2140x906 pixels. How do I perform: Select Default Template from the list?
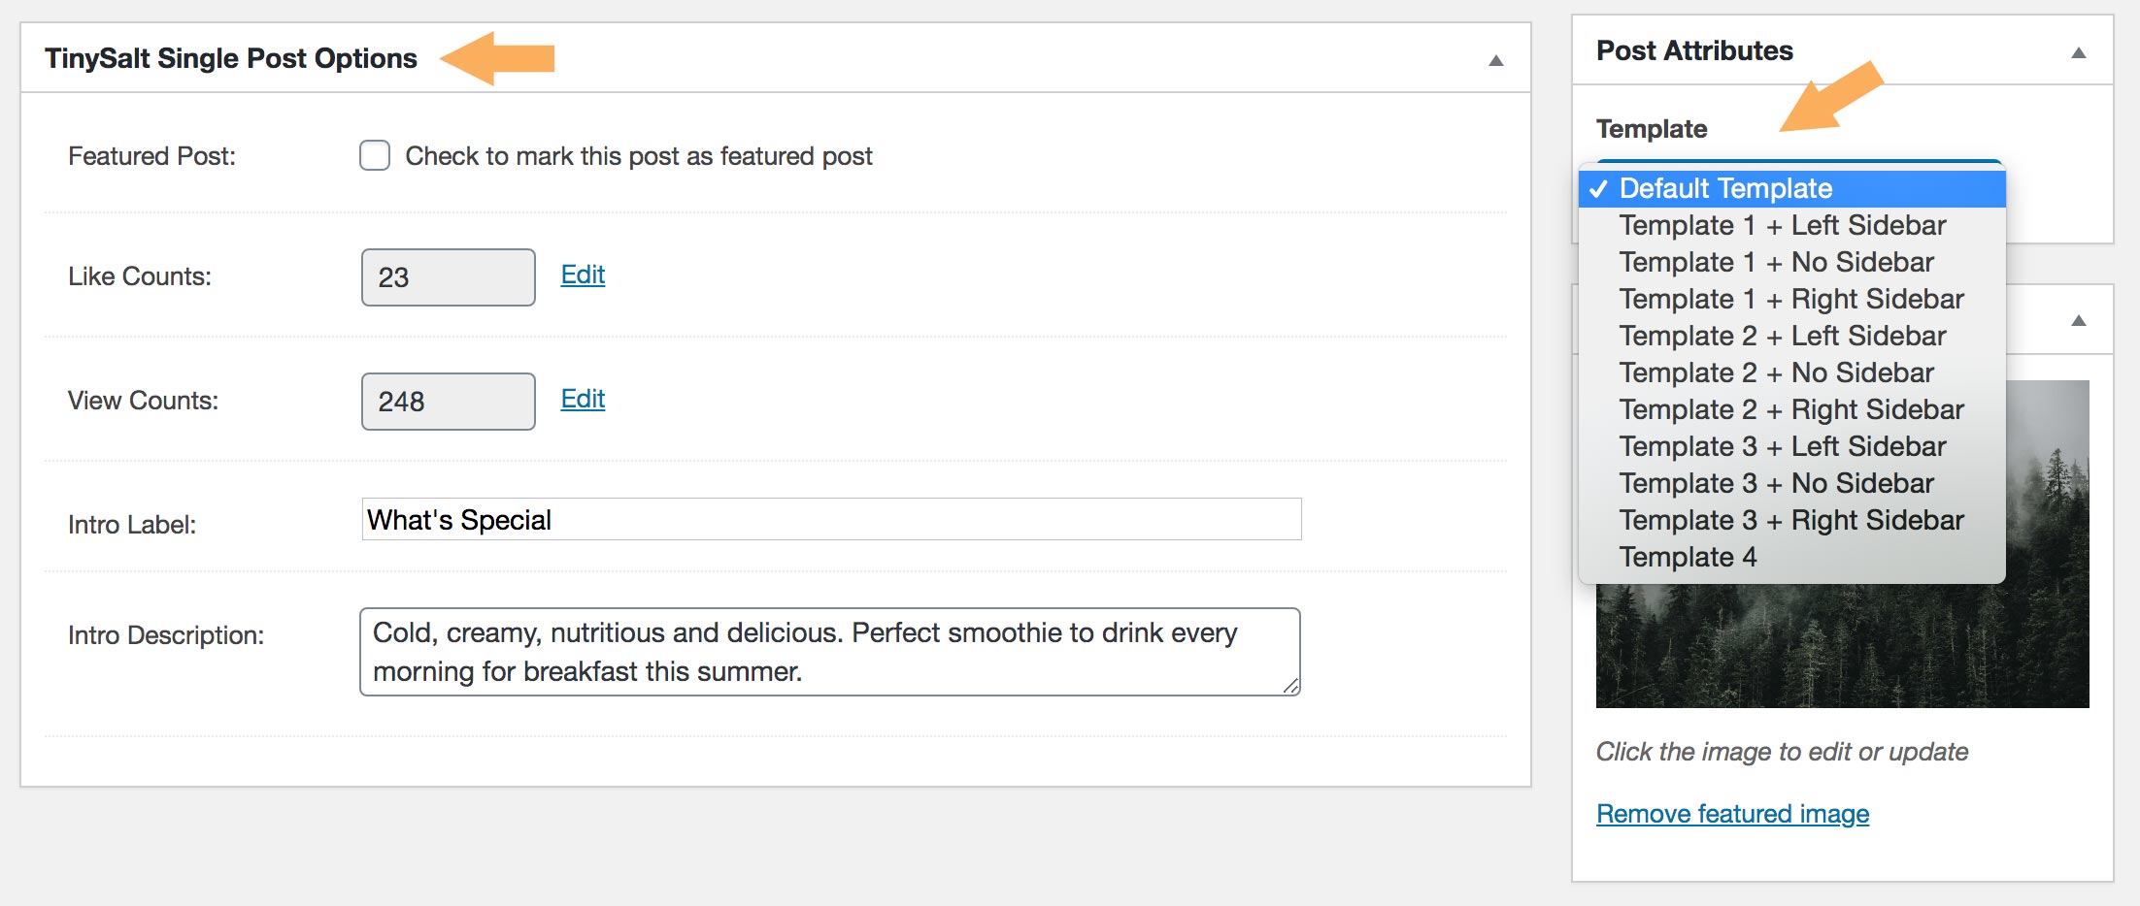point(1726,188)
